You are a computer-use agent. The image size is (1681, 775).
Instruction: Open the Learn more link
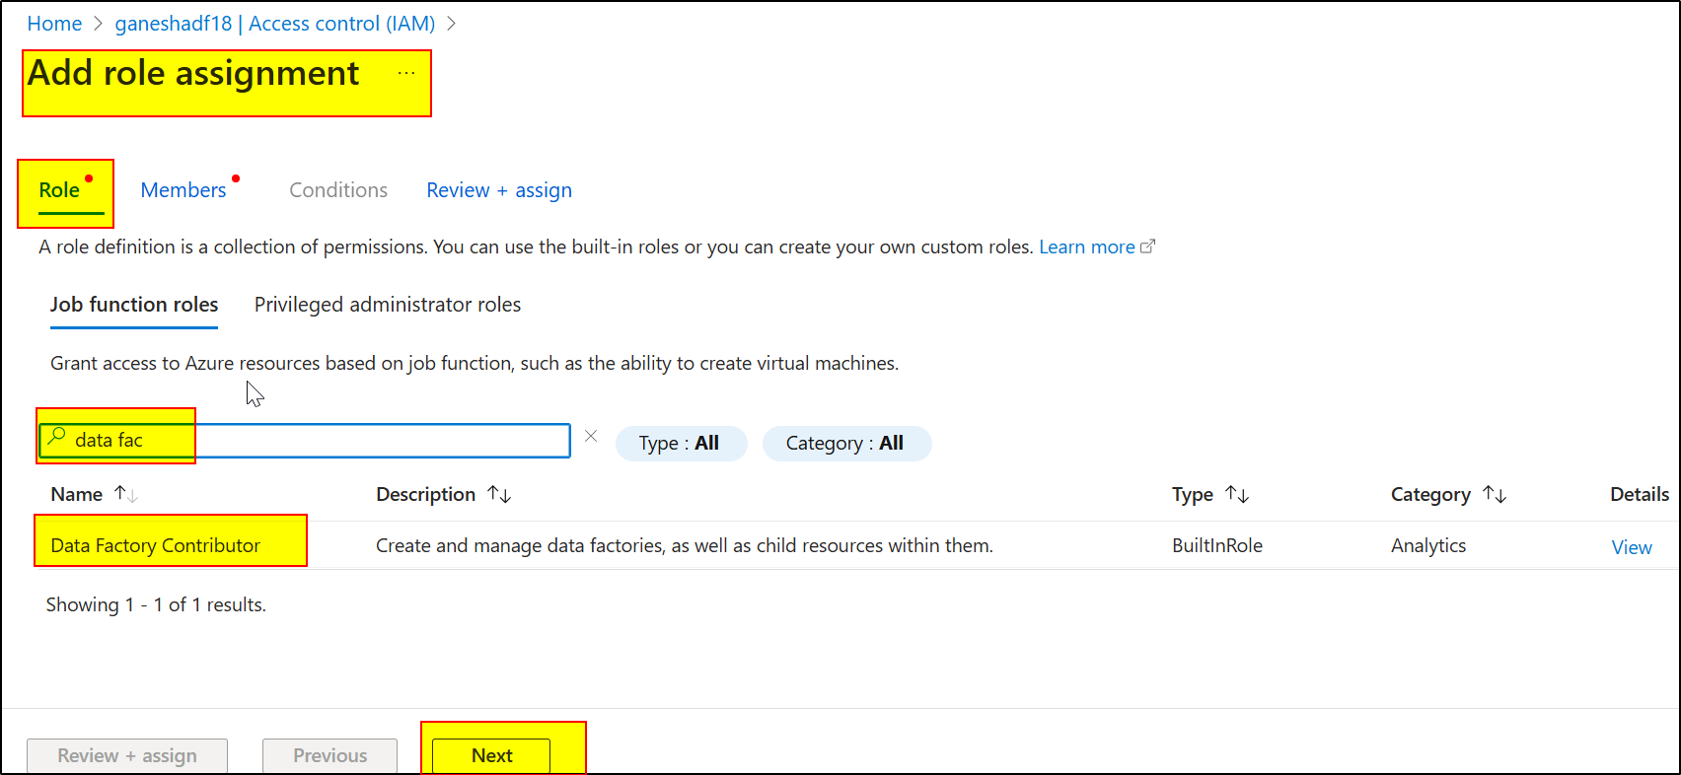(1086, 247)
